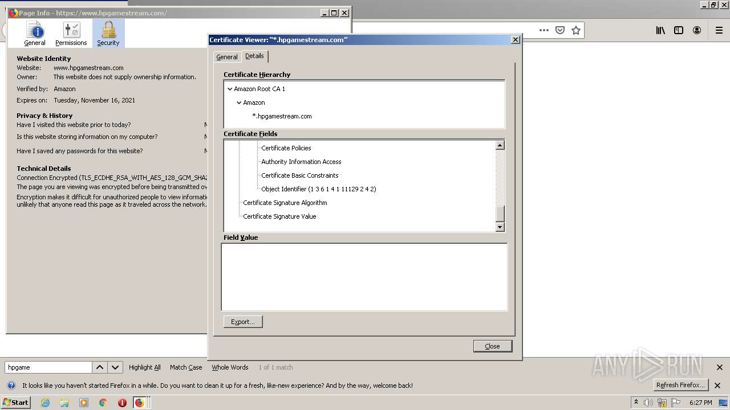This screenshot has width=730, height=410.
Task: Open media player from taskbar
Action: pos(84,403)
